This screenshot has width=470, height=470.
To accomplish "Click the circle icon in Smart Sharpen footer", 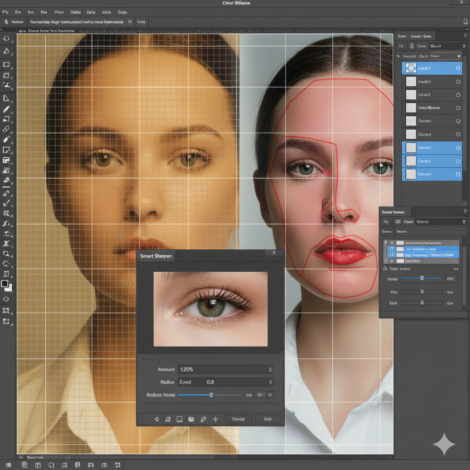I will coord(157,419).
